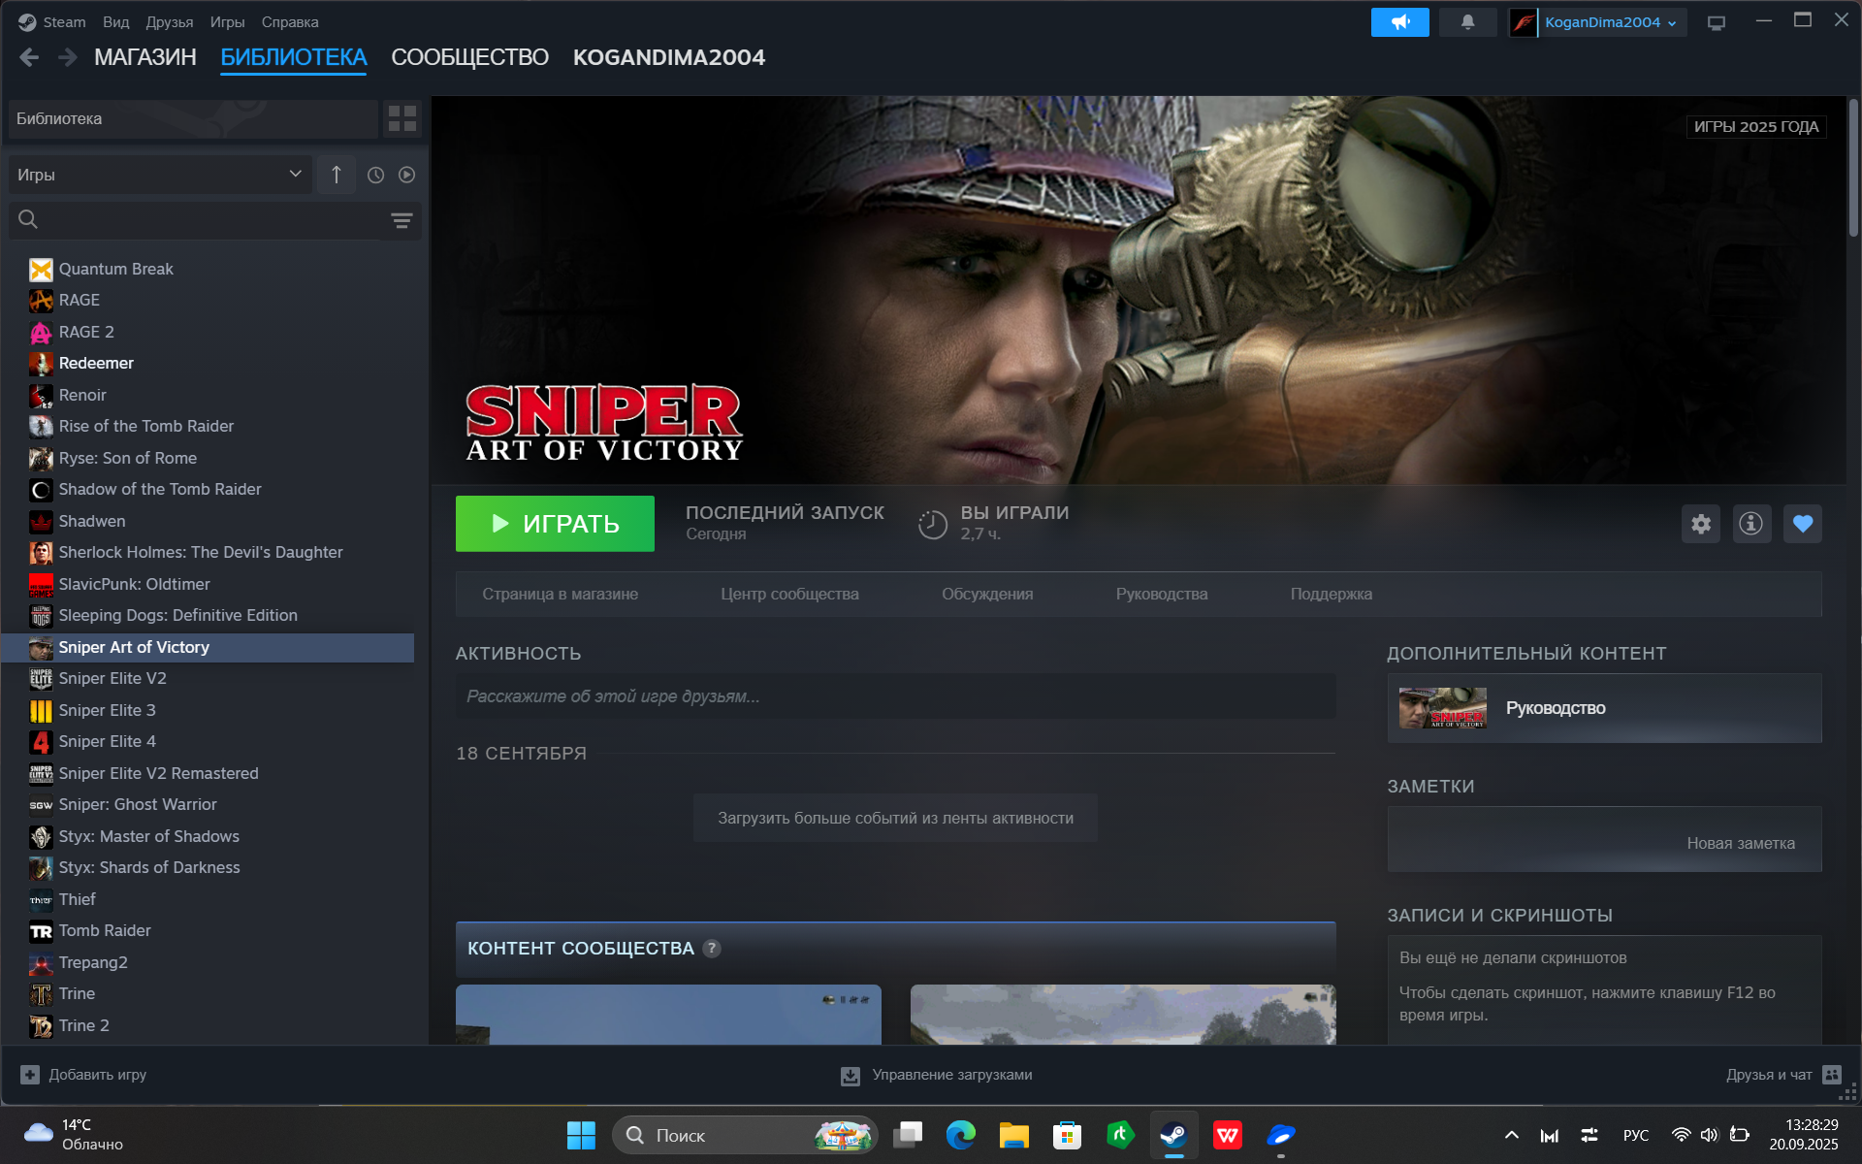Open Microsoft Edge from taskbar

pos(961,1135)
